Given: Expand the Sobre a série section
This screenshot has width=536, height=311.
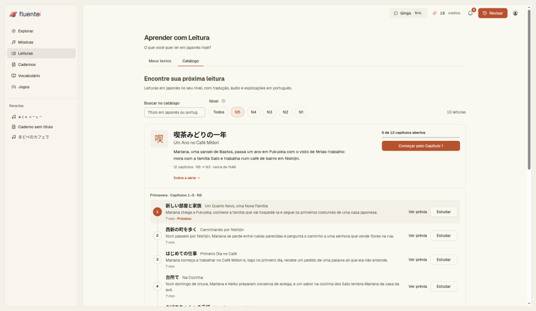Looking at the screenshot, I should (x=187, y=177).
